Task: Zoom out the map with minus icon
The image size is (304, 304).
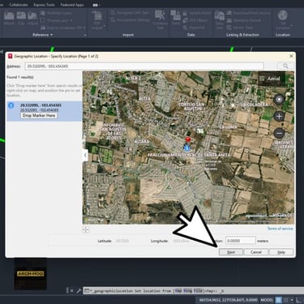Action: [279, 133]
